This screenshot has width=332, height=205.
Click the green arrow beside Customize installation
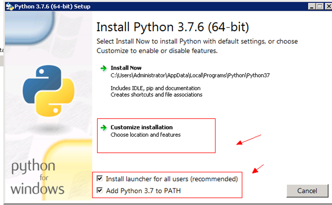click(104, 128)
